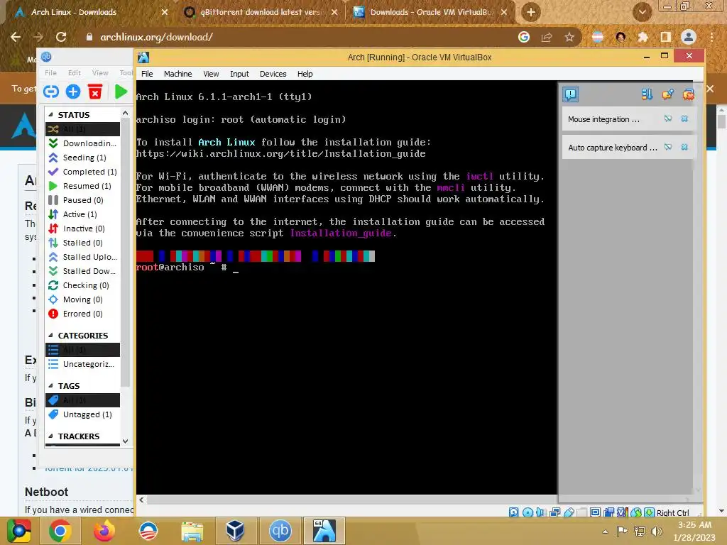Click the keyboard capture indicator beside Right Ctrl

[649, 512]
